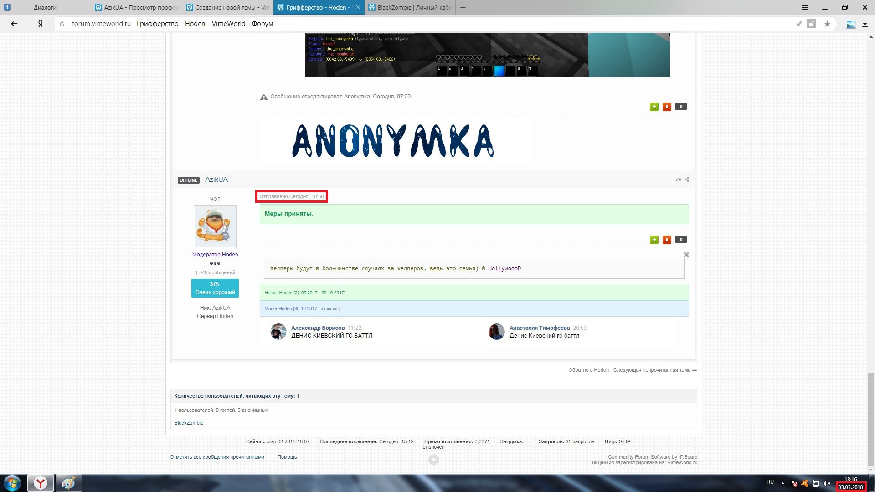Click scroll-to-top round arrow in footer
This screenshot has width=875, height=492.
[x=434, y=460]
